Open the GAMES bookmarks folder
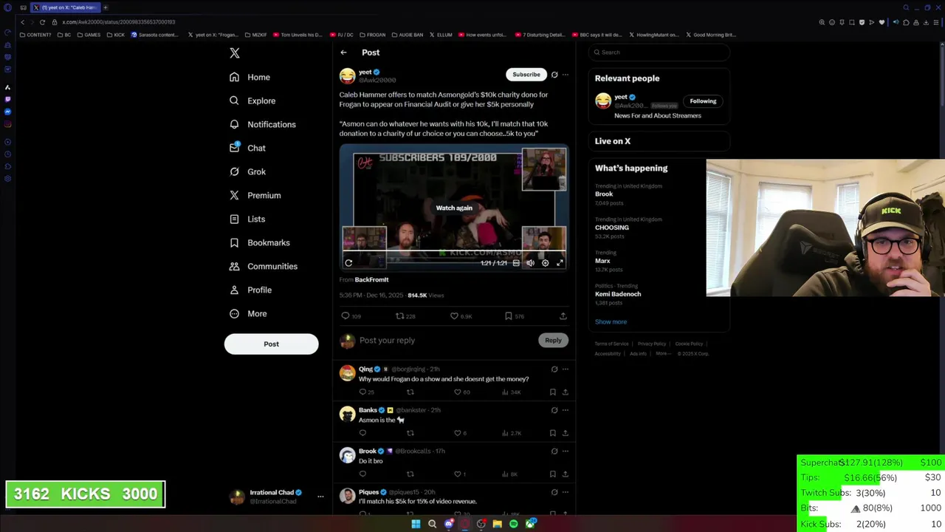The width and height of the screenshot is (945, 532). 89,35
